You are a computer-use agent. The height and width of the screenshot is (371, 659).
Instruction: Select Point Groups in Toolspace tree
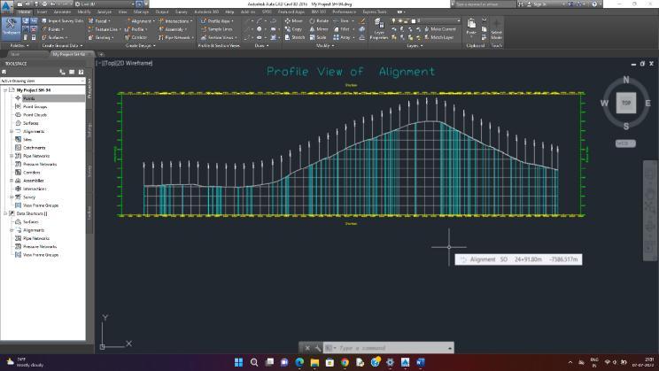[35, 107]
